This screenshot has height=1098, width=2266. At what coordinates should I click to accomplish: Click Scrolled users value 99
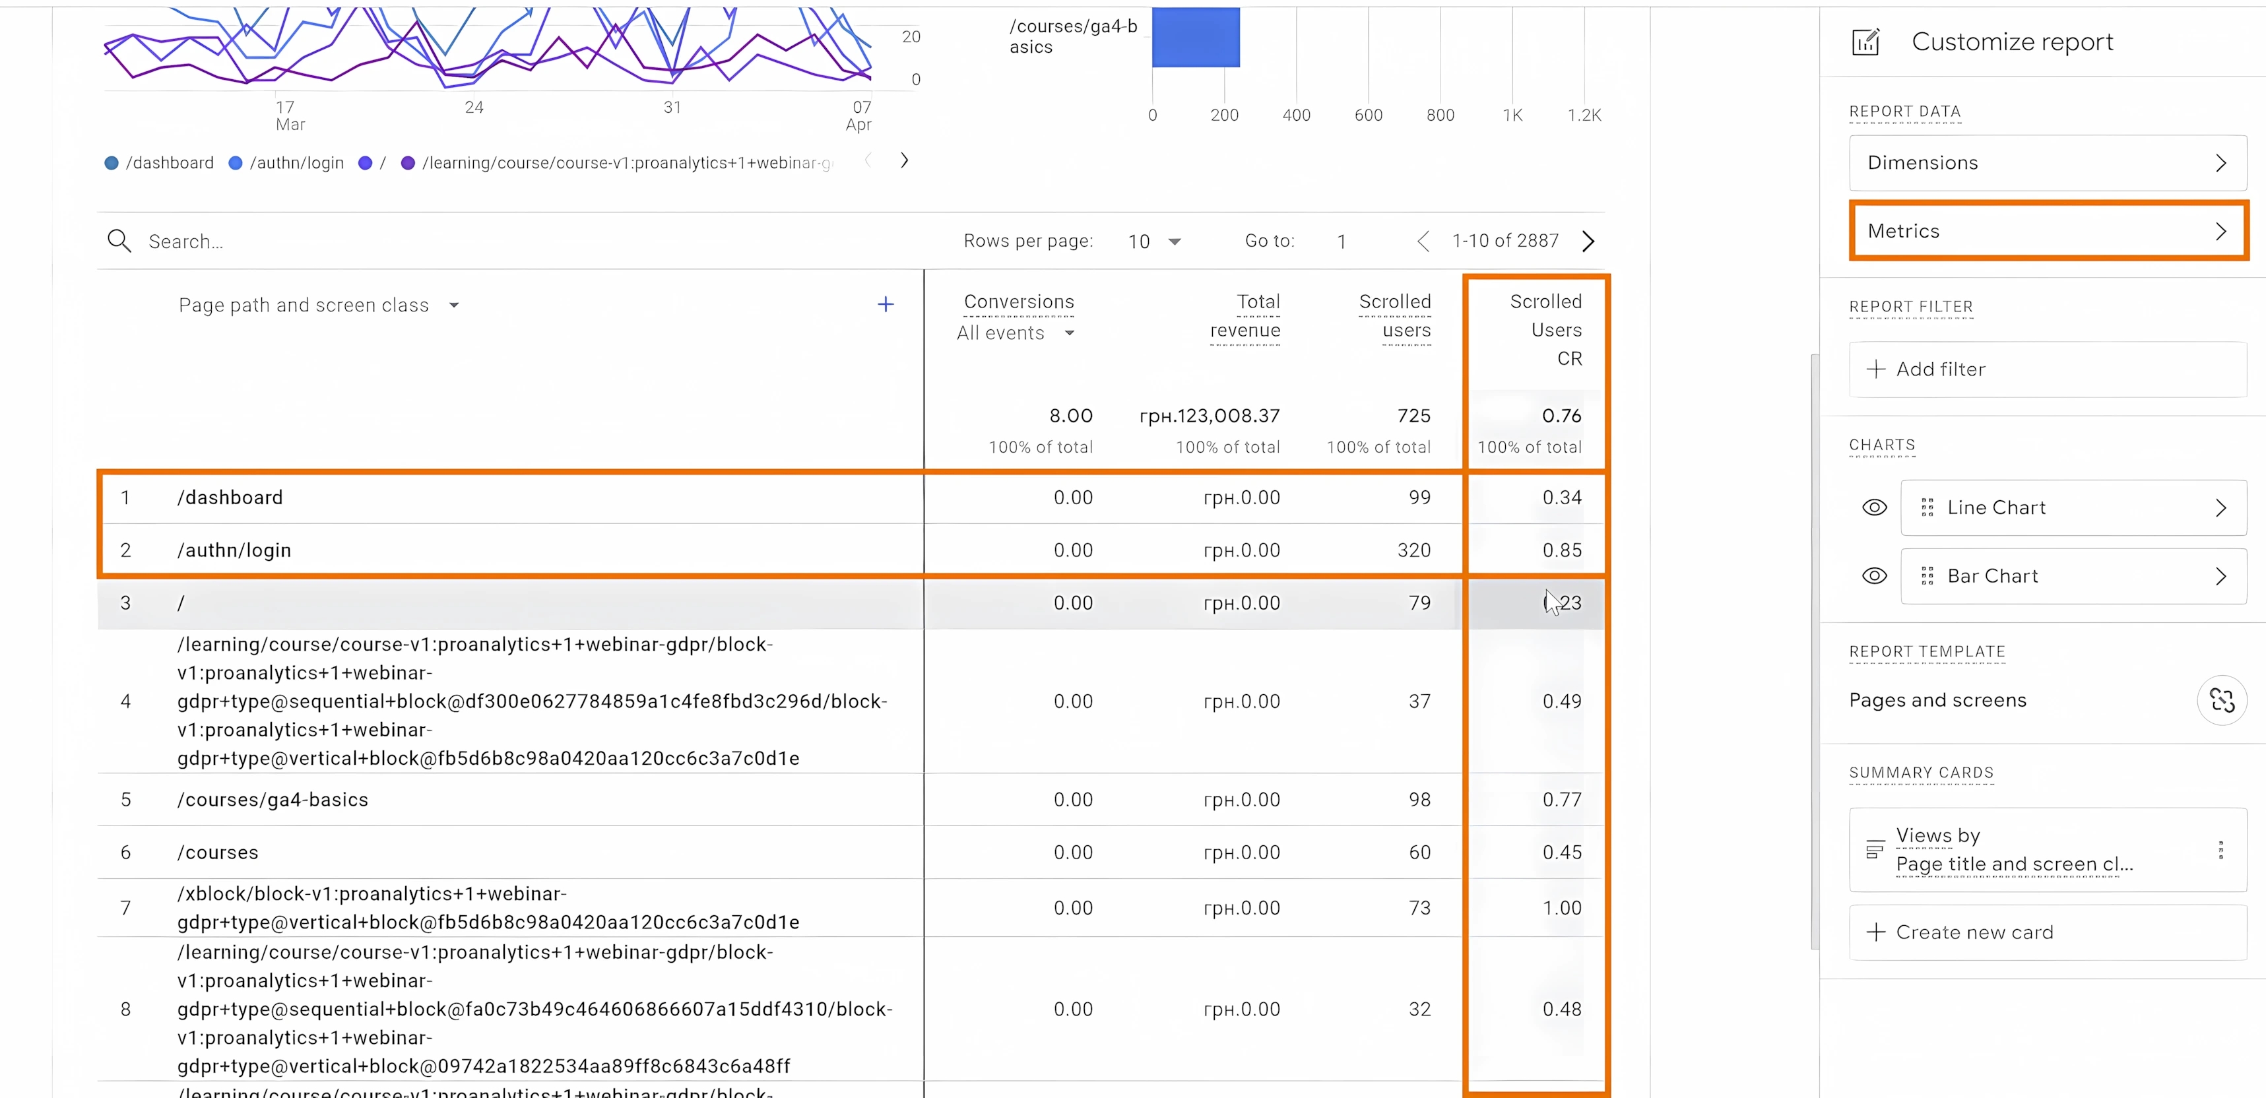[1419, 498]
